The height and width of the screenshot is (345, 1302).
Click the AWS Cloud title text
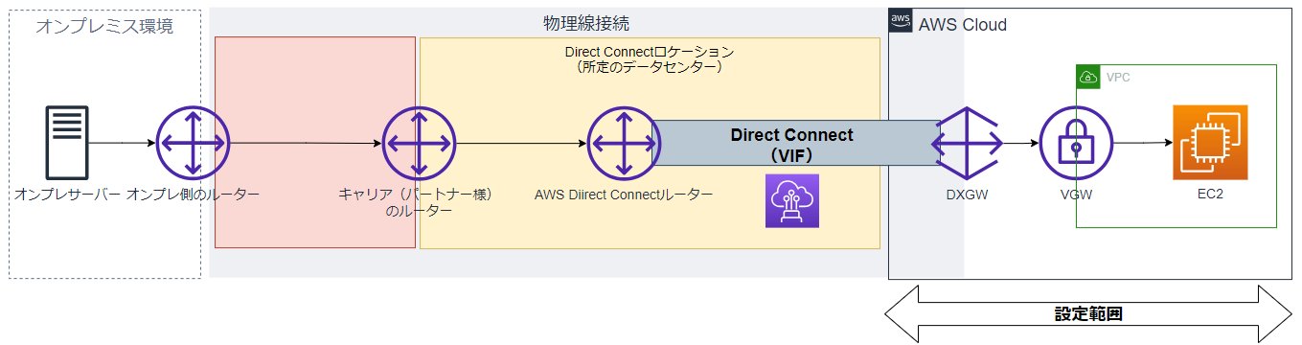(x=963, y=25)
